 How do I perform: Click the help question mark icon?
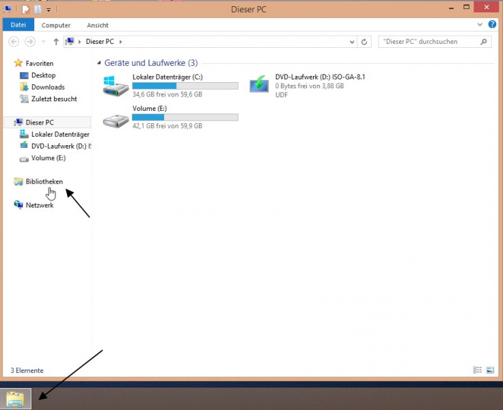click(489, 25)
